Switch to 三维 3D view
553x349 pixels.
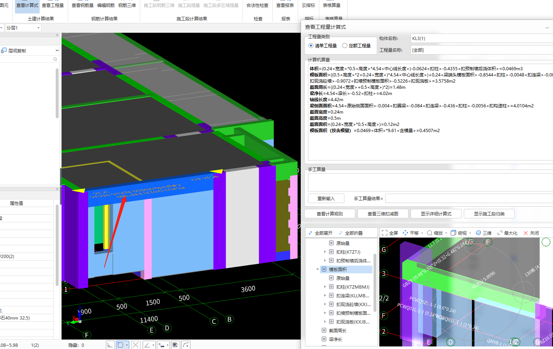[483, 233]
